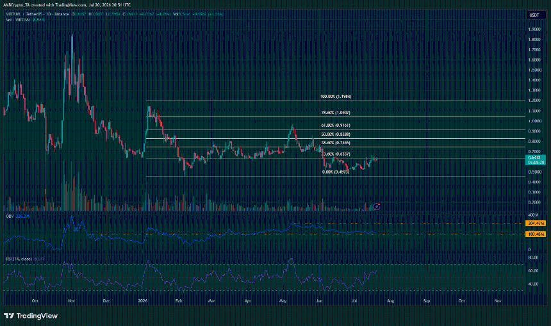The height and width of the screenshot is (326, 551).
Task: Click the May label on time axis
Action: [x=283, y=301]
